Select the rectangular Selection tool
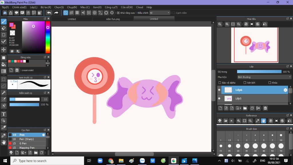 point(4,79)
